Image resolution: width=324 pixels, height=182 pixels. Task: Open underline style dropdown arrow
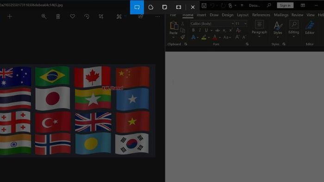pyautogui.click(x=212, y=30)
